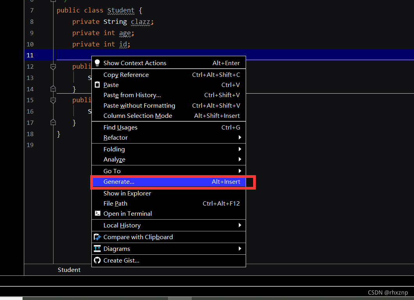Viewport: 414px width, 300px height.
Task: Click the field name clazz on line 8
Action: coord(141,22)
